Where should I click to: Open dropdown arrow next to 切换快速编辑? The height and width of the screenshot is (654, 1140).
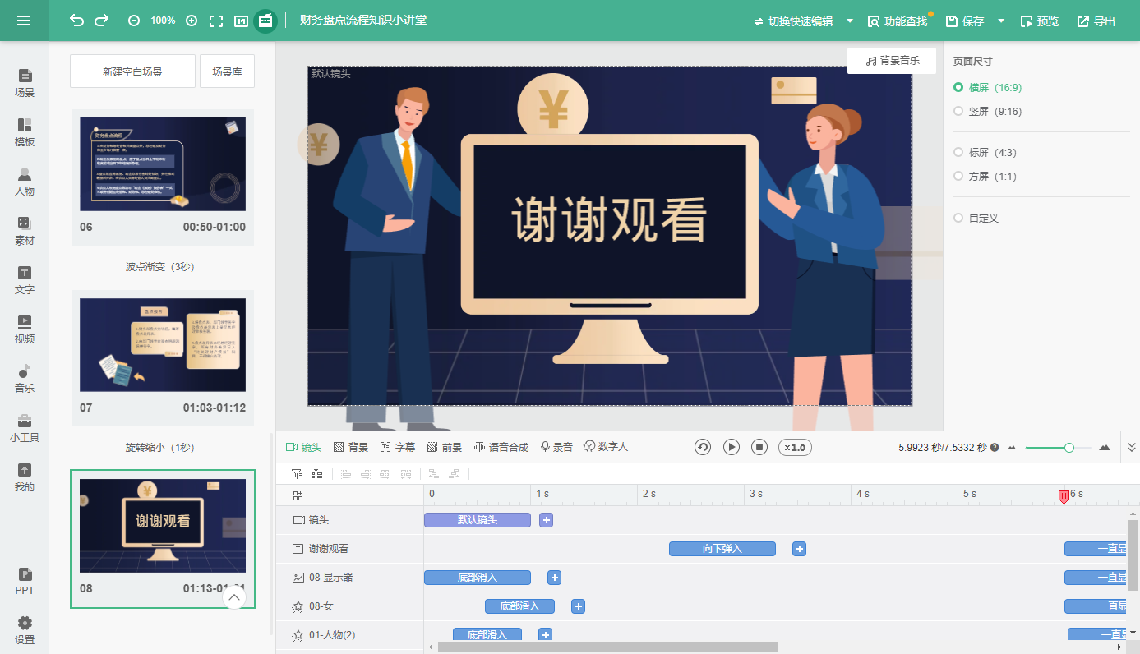(850, 21)
